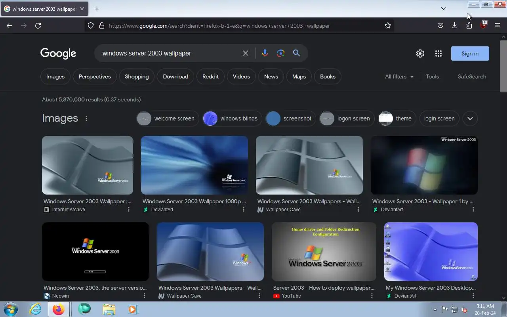This screenshot has height=317, width=507.
Task: Filter images by theme chip
Action: coord(397,118)
